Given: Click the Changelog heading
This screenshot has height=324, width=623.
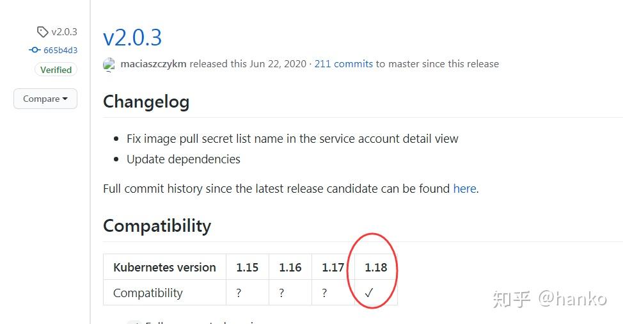Looking at the screenshot, I should (x=146, y=102).
